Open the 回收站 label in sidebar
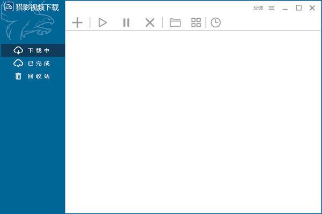 [39, 76]
